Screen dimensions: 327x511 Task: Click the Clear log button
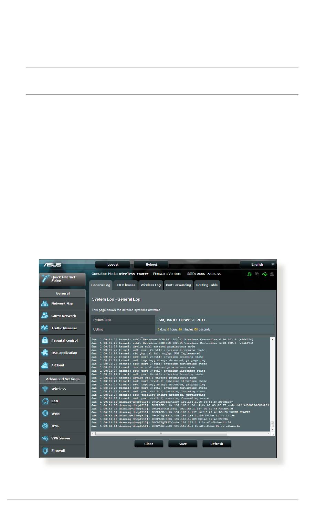(149, 444)
